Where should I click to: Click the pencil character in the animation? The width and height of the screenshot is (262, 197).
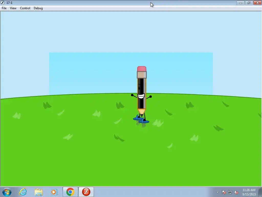141,96
